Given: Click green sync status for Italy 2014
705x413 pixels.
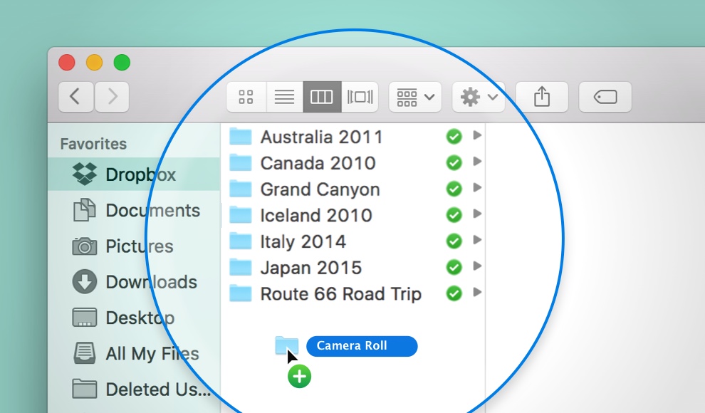Looking at the screenshot, I should click(x=454, y=241).
